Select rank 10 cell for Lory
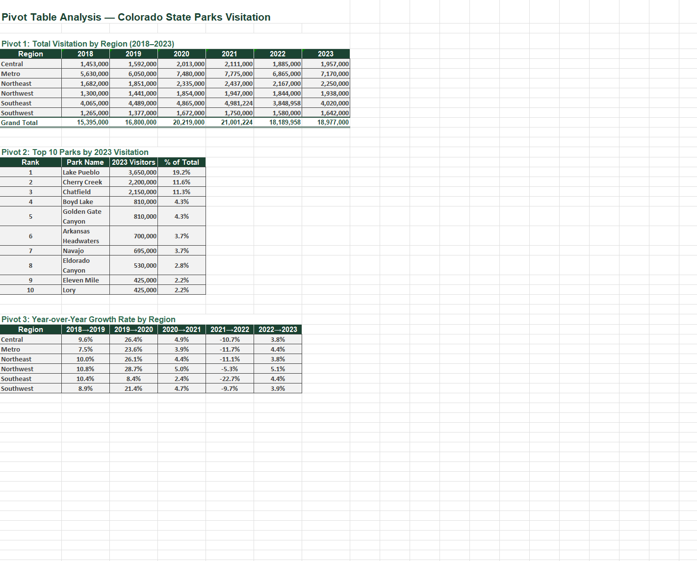The height and width of the screenshot is (561, 697). point(30,290)
